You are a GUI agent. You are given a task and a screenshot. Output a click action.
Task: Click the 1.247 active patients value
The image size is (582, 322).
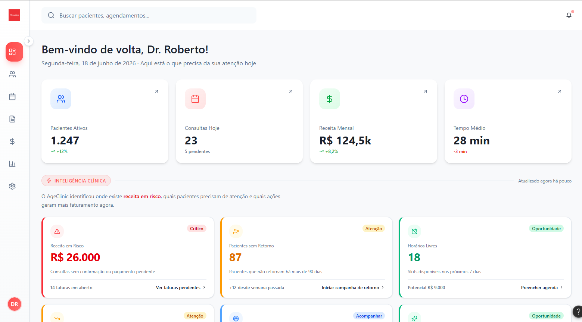[x=65, y=141]
